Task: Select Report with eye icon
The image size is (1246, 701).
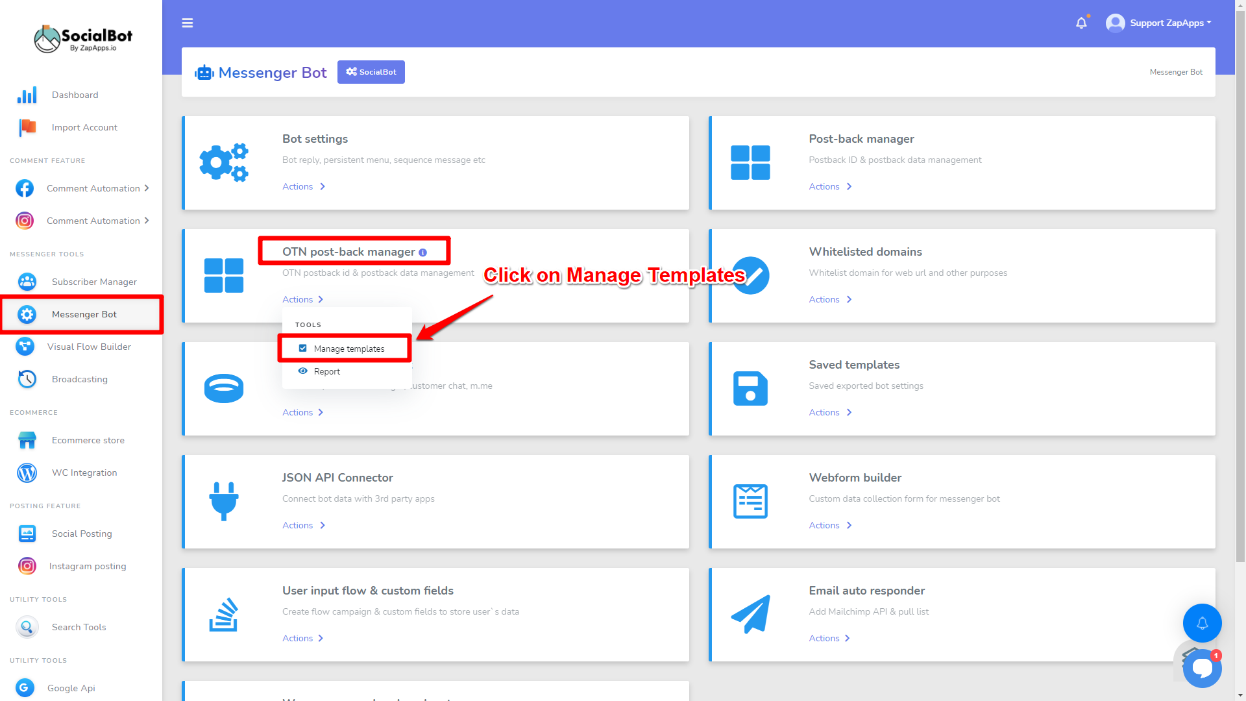Action: coord(326,371)
